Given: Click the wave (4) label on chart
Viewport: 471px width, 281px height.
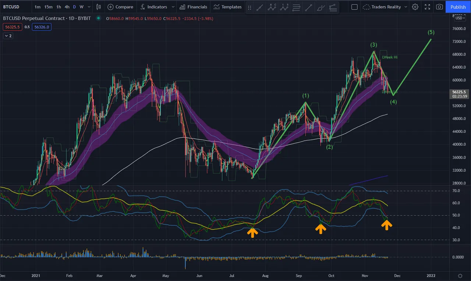Looking at the screenshot, I should (x=394, y=102).
